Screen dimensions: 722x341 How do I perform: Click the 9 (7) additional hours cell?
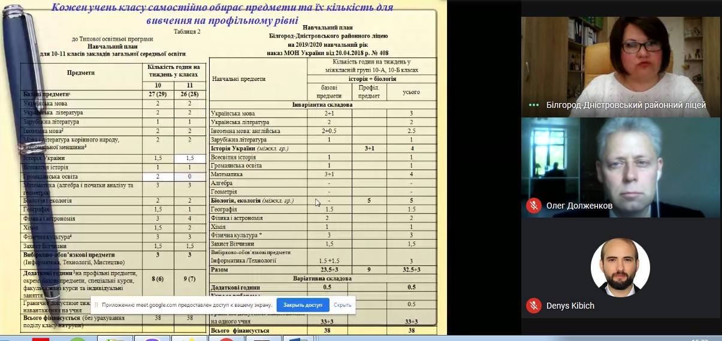pos(189,279)
